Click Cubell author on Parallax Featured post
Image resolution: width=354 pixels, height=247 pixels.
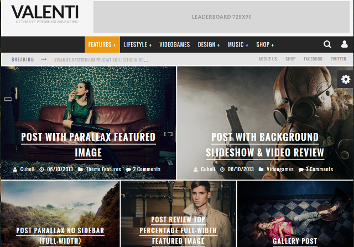pos(27,169)
